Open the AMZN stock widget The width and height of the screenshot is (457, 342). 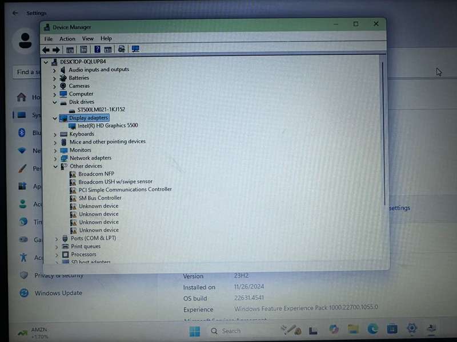[x=33, y=333]
